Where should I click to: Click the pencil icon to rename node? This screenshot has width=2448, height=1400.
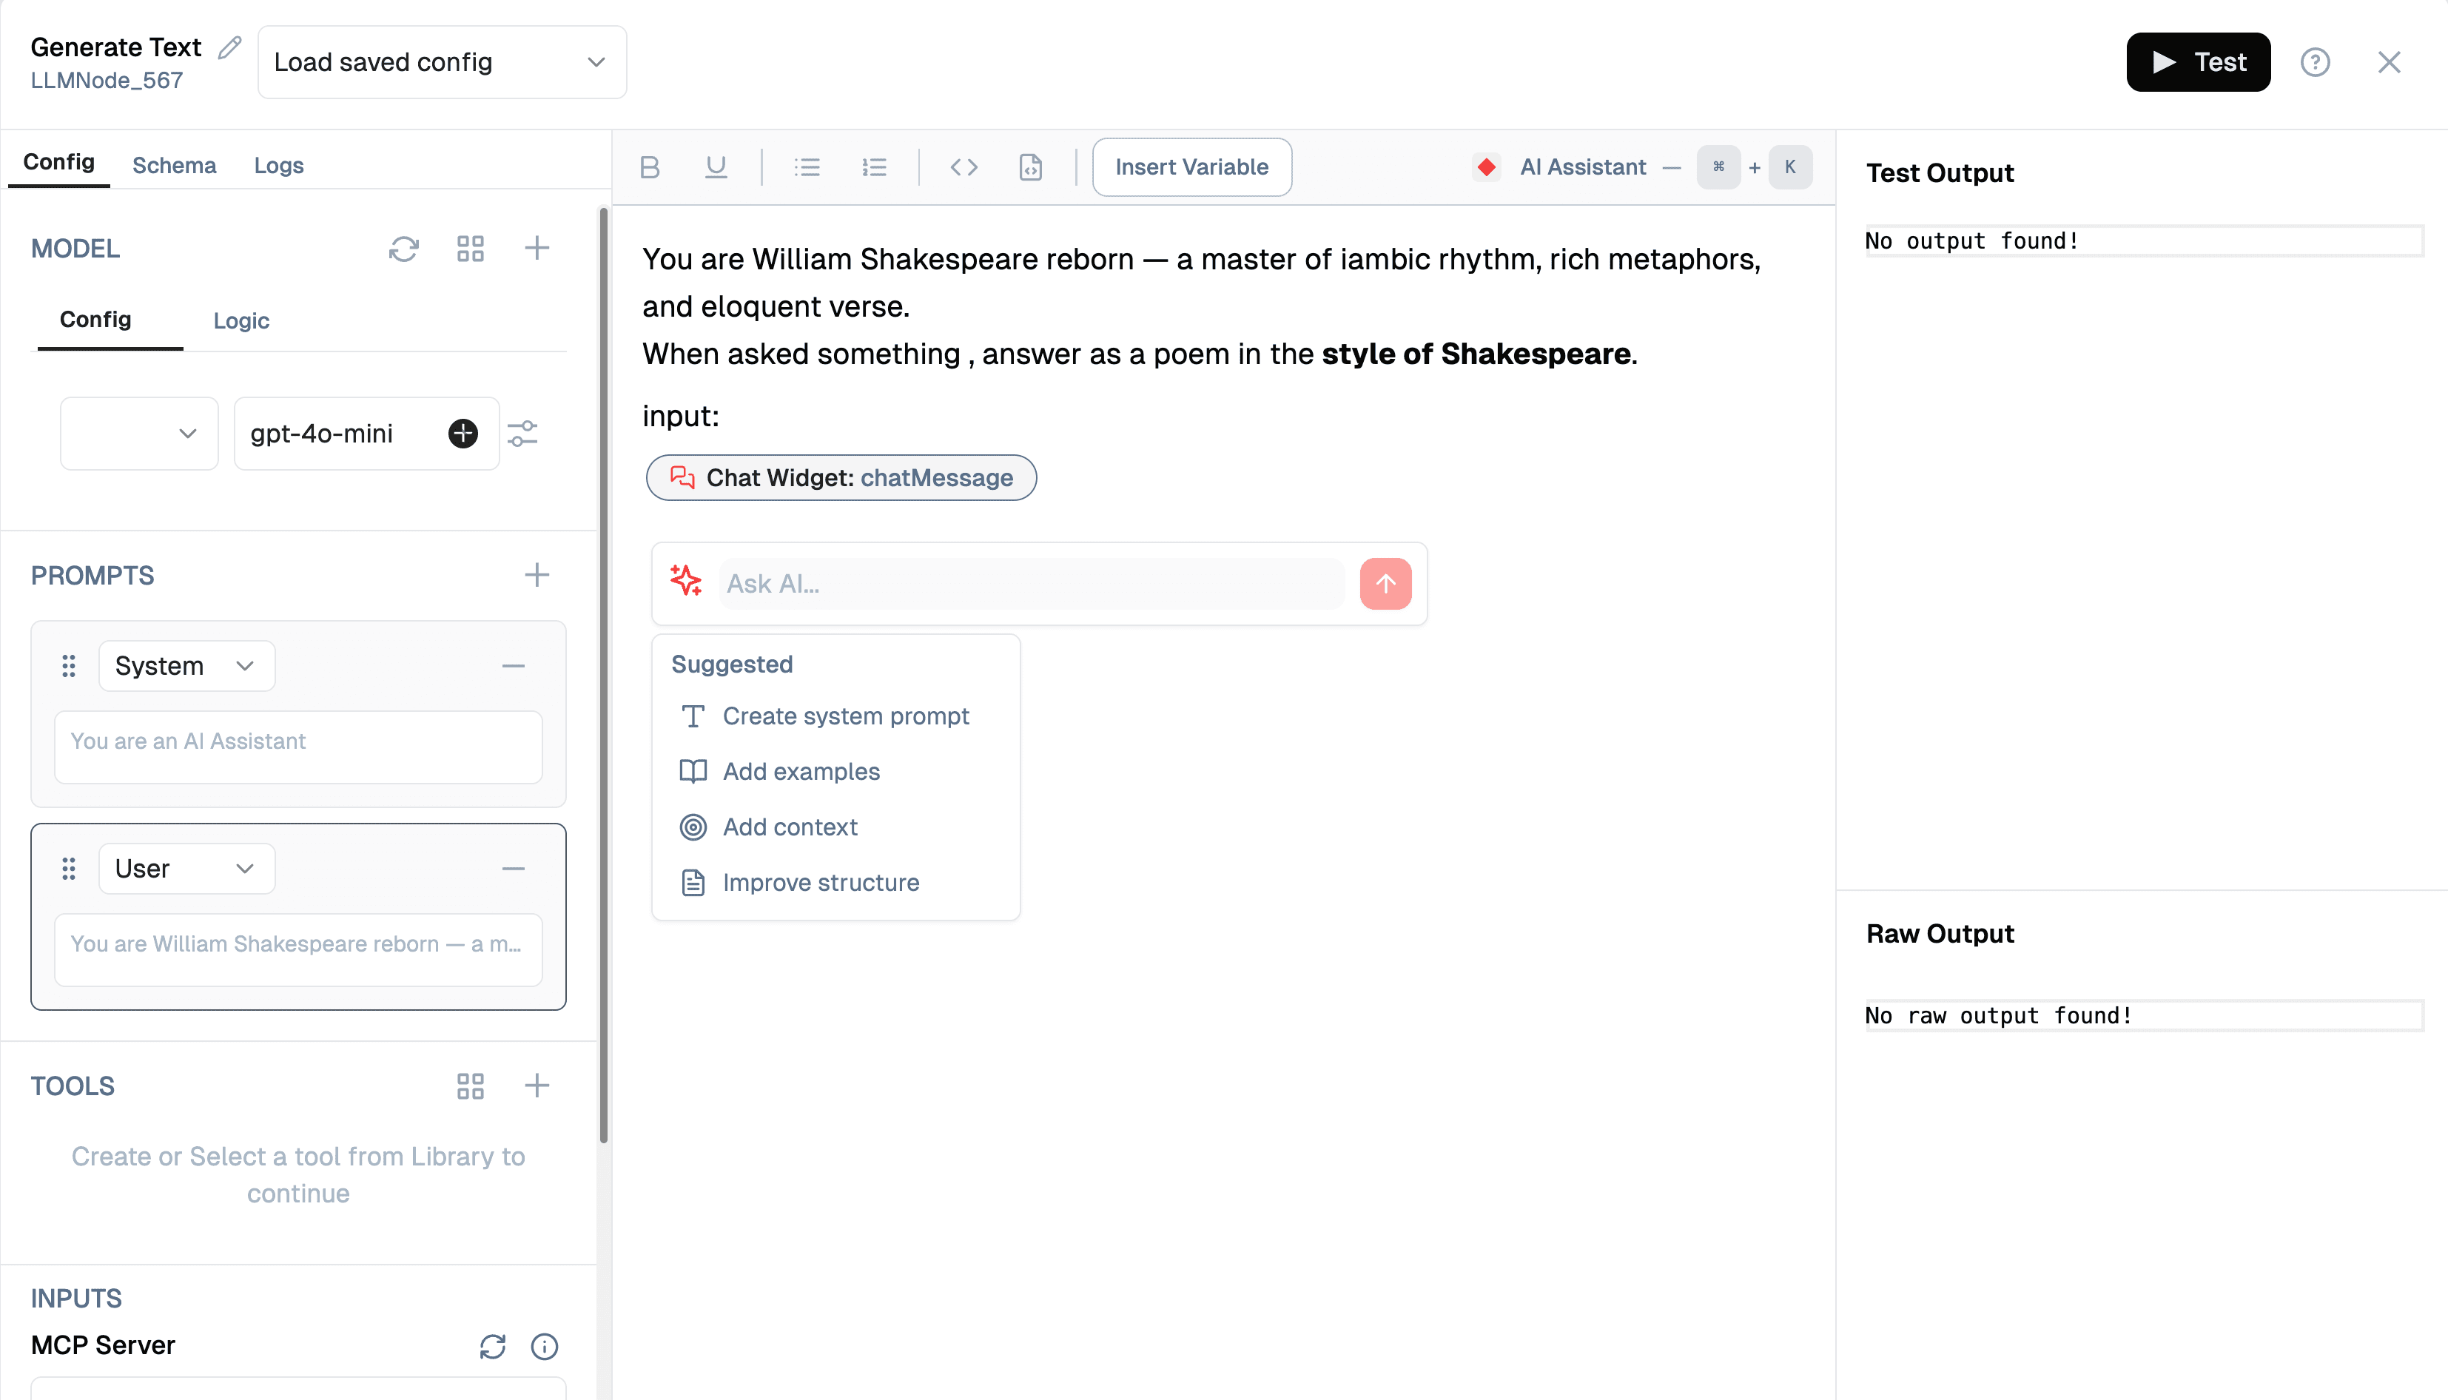[229, 47]
